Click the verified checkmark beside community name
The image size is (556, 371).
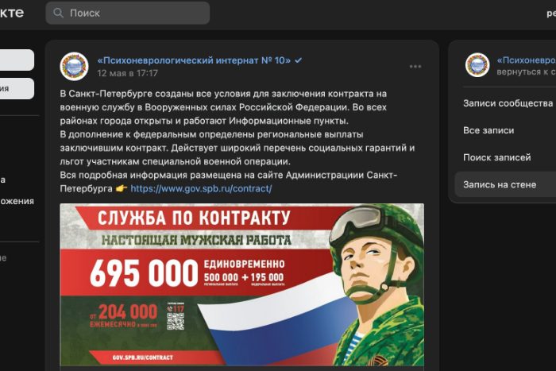point(298,60)
